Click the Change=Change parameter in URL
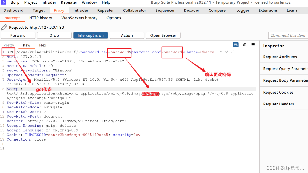Image resolution: width=308 pixels, height=173 pixels. [x=199, y=52]
